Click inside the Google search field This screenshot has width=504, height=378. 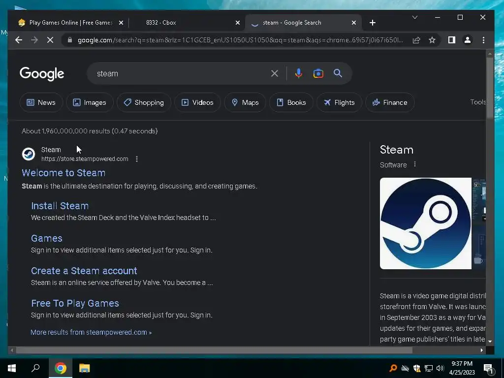(x=182, y=73)
